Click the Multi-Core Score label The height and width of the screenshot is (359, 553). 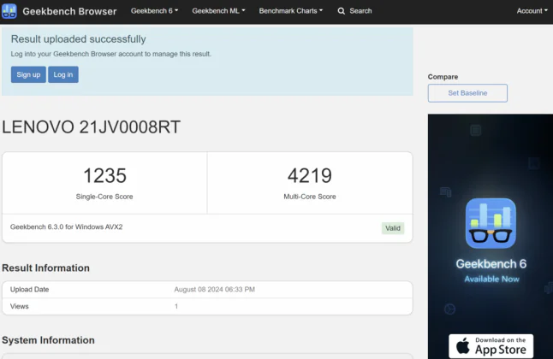point(310,197)
